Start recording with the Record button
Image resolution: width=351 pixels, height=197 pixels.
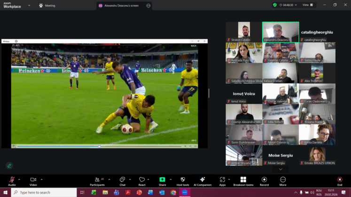[264, 180]
